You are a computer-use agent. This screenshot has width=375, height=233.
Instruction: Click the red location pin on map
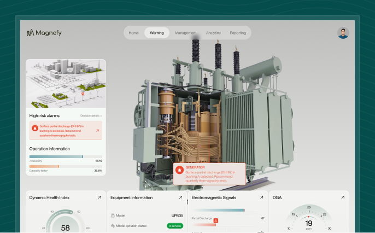pyautogui.click(x=83, y=94)
